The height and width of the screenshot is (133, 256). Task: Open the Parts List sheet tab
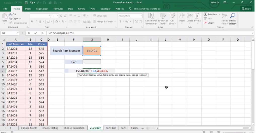111,128
